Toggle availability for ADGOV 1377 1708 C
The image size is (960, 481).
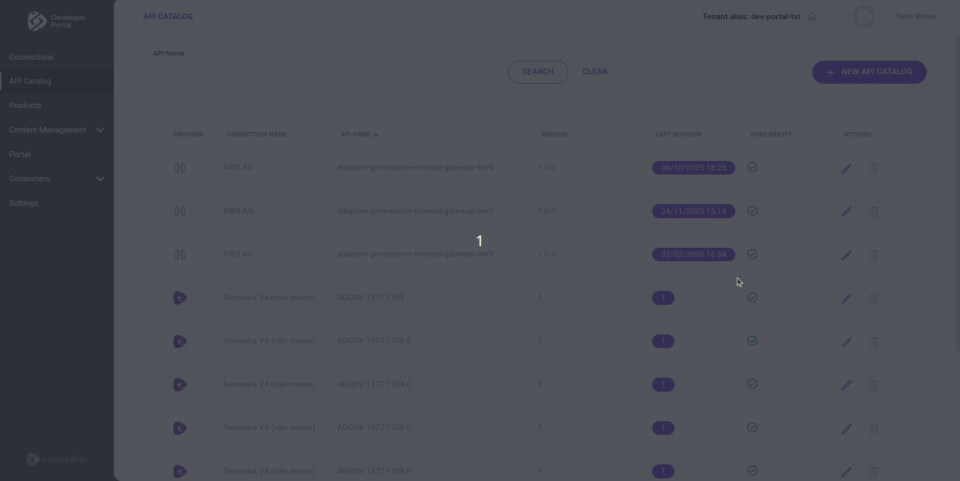752,384
